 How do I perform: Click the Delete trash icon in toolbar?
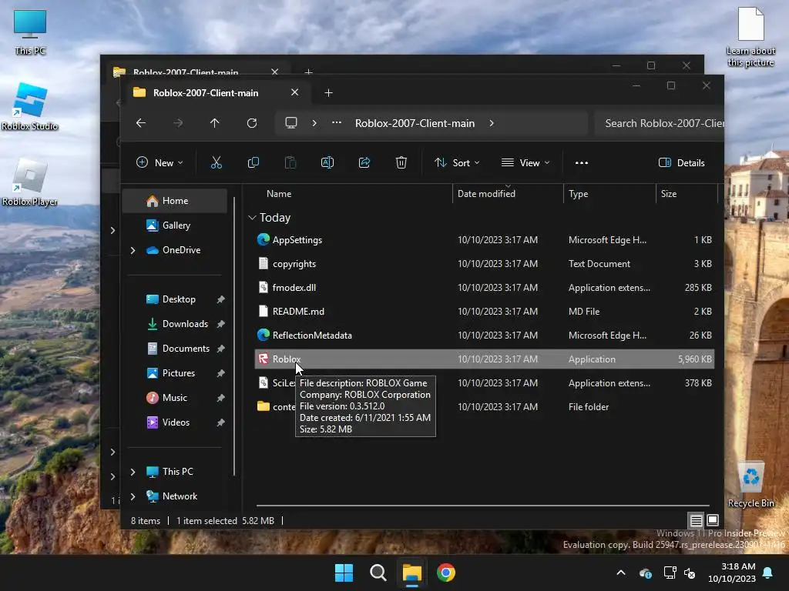401,162
